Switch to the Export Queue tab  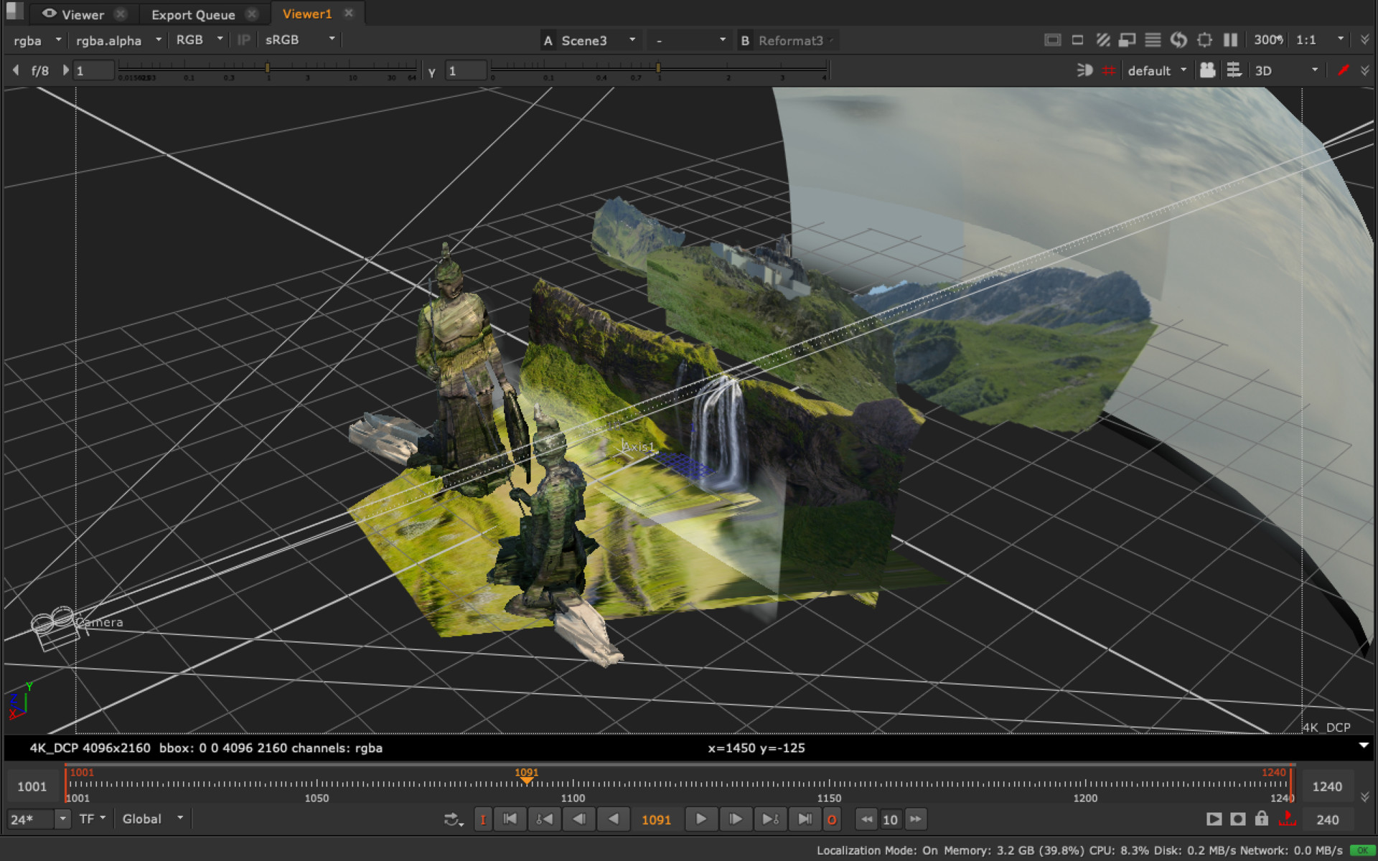(192, 14)
